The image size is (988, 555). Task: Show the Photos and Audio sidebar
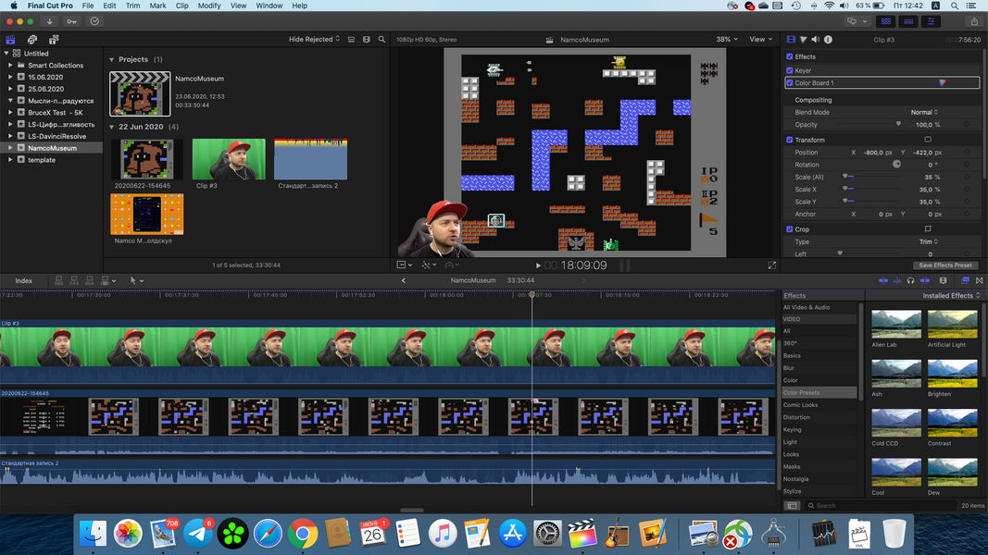32,40
